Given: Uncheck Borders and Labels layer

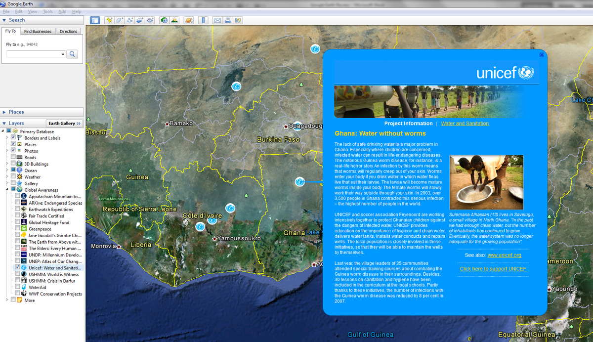Looking at the screenshot, I should click(13, 138).
